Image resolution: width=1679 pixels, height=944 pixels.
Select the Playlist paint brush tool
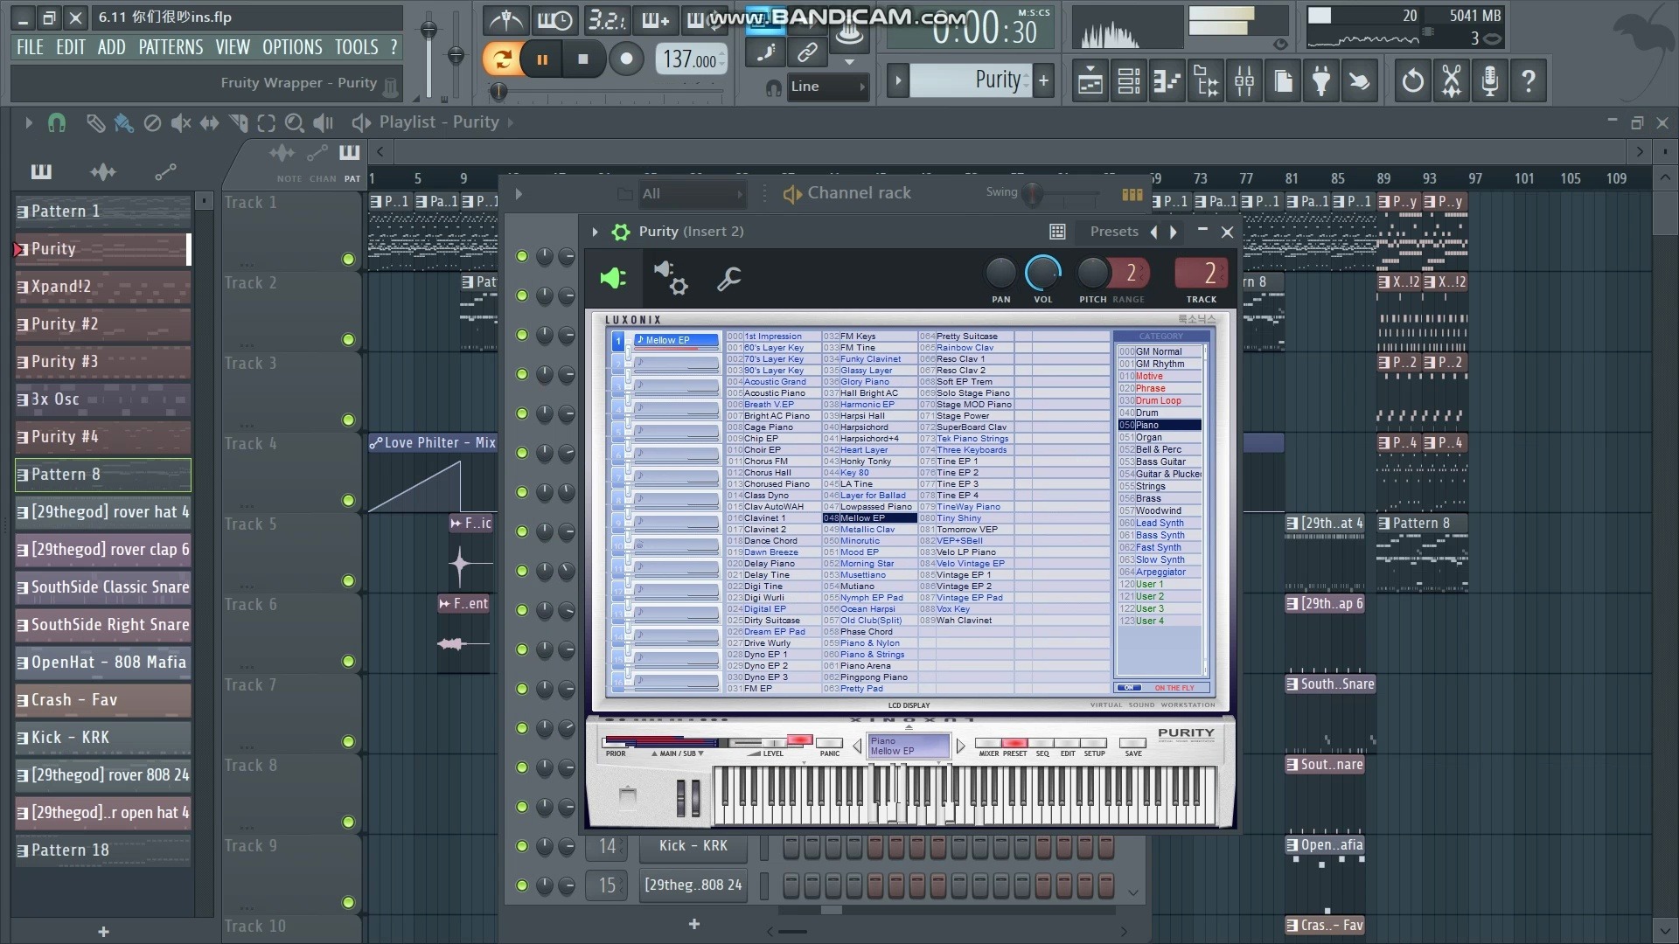[x=124, y=123]
